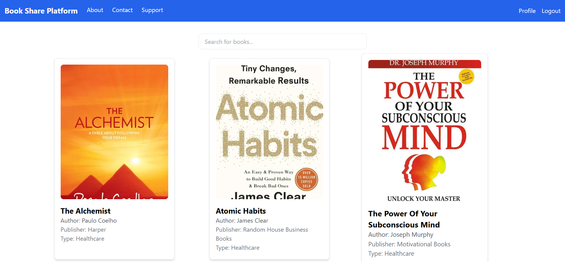Click Publisher: Harper on Alchemist card
Screen dimensions: 565x262
click(83, 230)
